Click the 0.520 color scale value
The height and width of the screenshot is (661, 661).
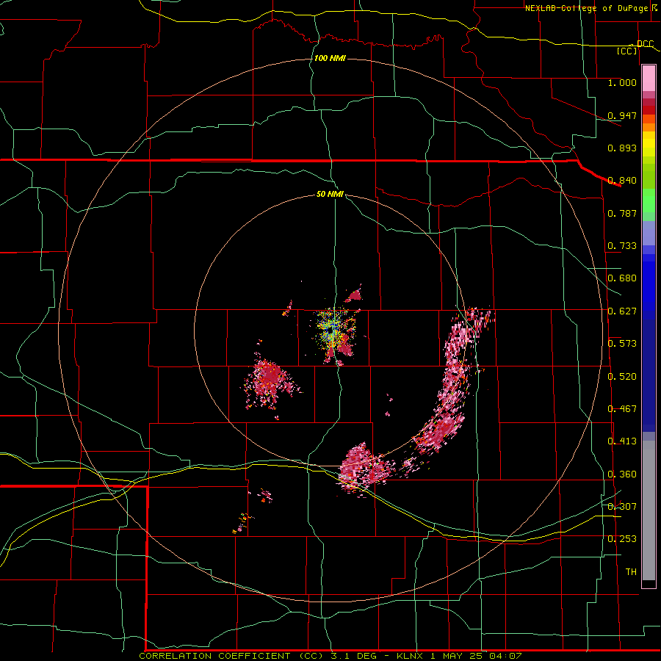(x=622, y=377)
